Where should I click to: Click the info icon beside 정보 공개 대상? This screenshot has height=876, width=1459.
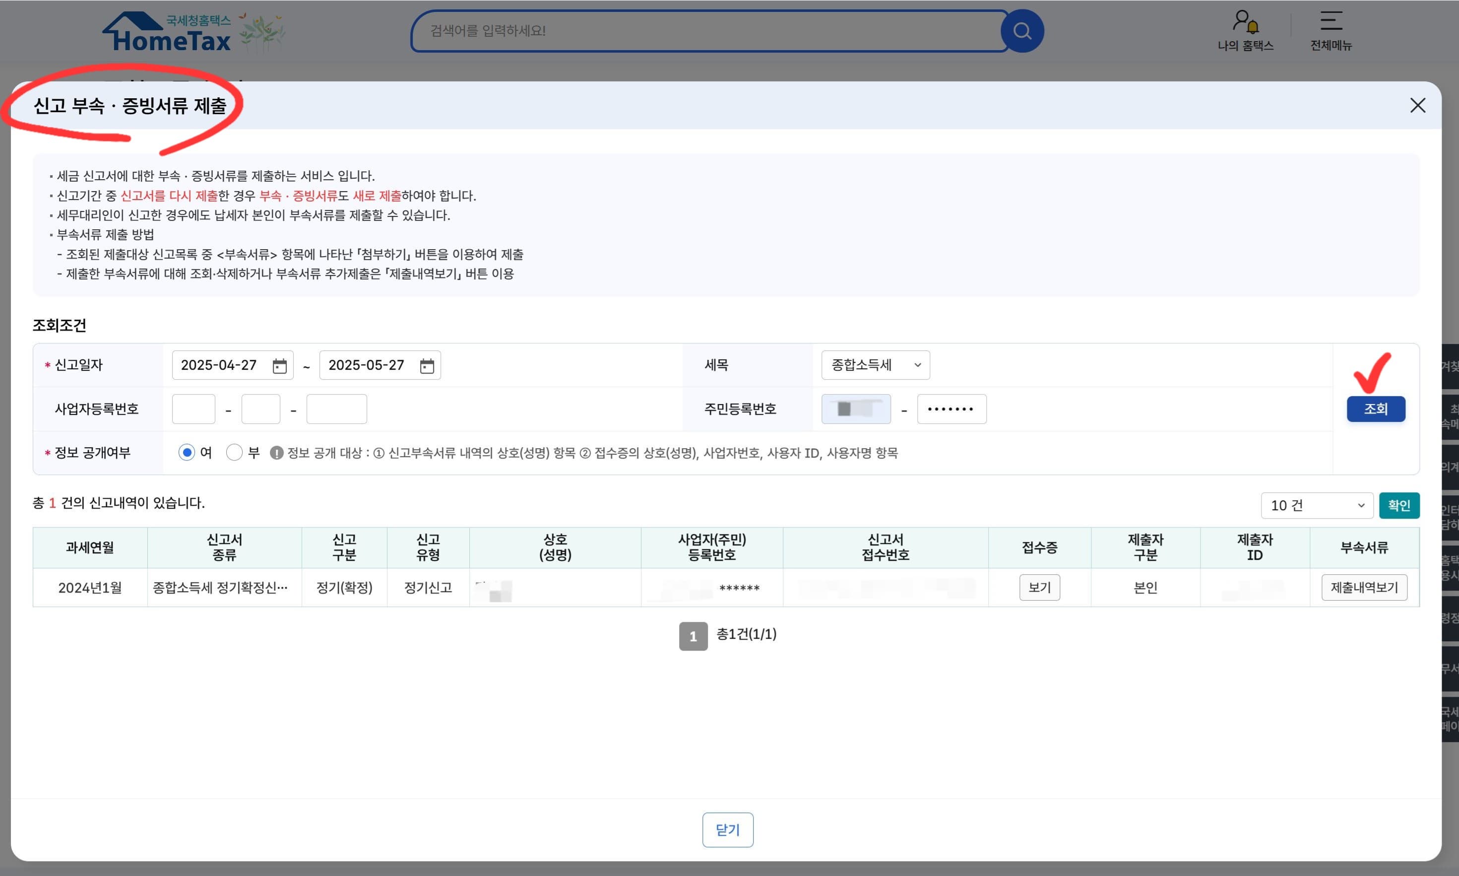click(276, 453)
